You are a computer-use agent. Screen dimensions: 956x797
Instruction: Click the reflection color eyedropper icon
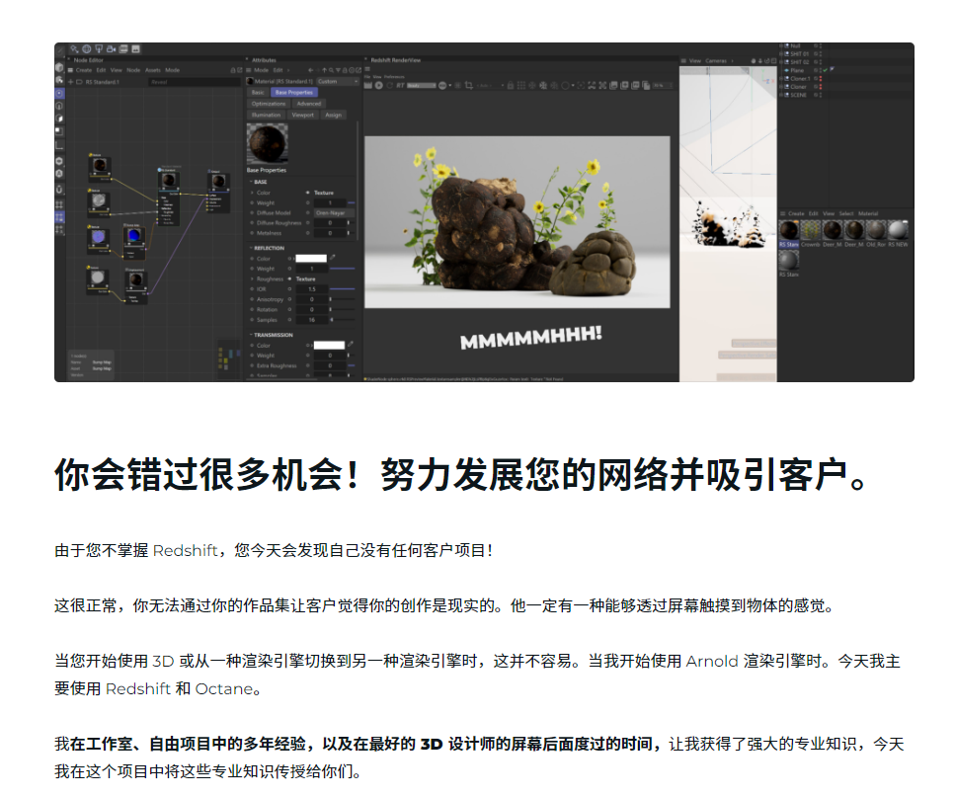(x=333, y=258)
